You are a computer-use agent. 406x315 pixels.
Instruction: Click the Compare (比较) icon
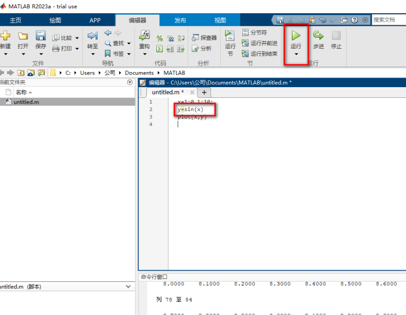(x=56, y=38)
